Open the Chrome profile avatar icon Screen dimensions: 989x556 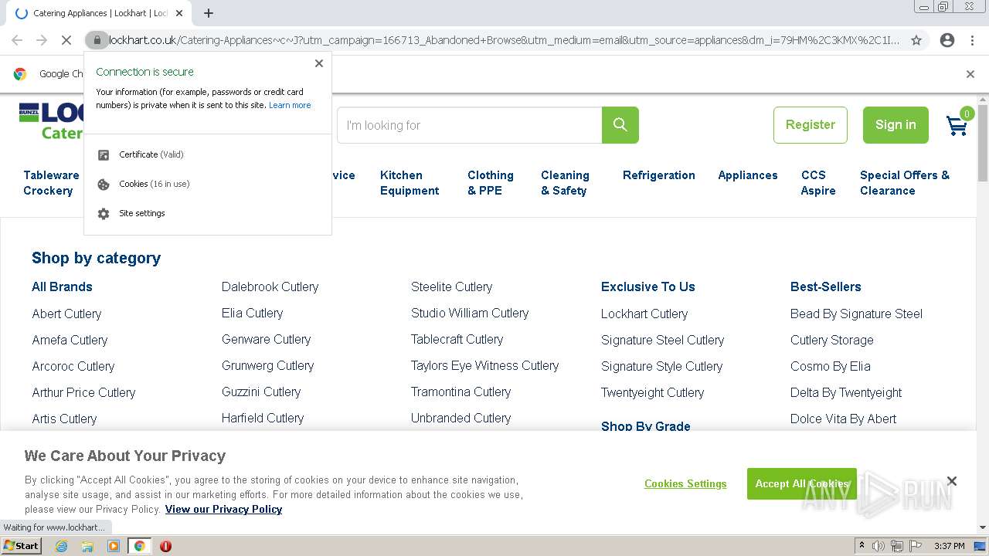(947, 40)
